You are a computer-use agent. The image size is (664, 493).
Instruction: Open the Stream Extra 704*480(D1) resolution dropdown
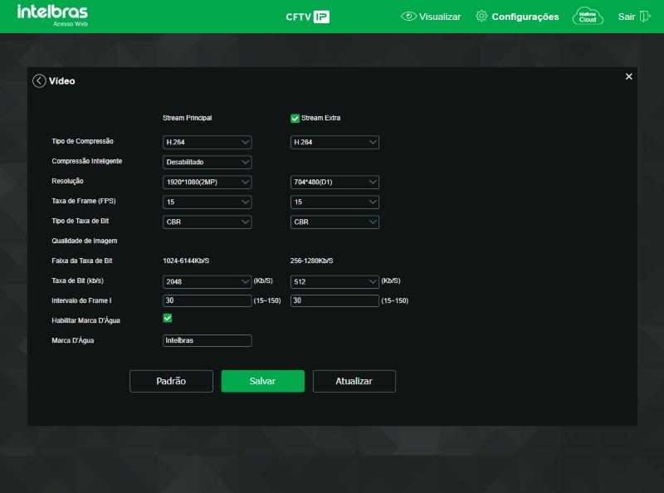click(334, 182)
